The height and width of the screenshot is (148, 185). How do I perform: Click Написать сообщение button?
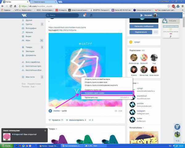144,26
